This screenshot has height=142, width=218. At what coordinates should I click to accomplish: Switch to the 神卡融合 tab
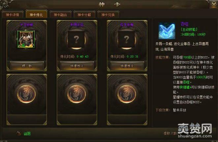(60, 15)
